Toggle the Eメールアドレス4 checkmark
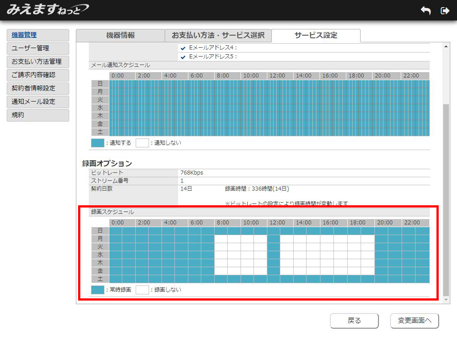The width and height of the screenshot is (457, 342). click(183, 48)
